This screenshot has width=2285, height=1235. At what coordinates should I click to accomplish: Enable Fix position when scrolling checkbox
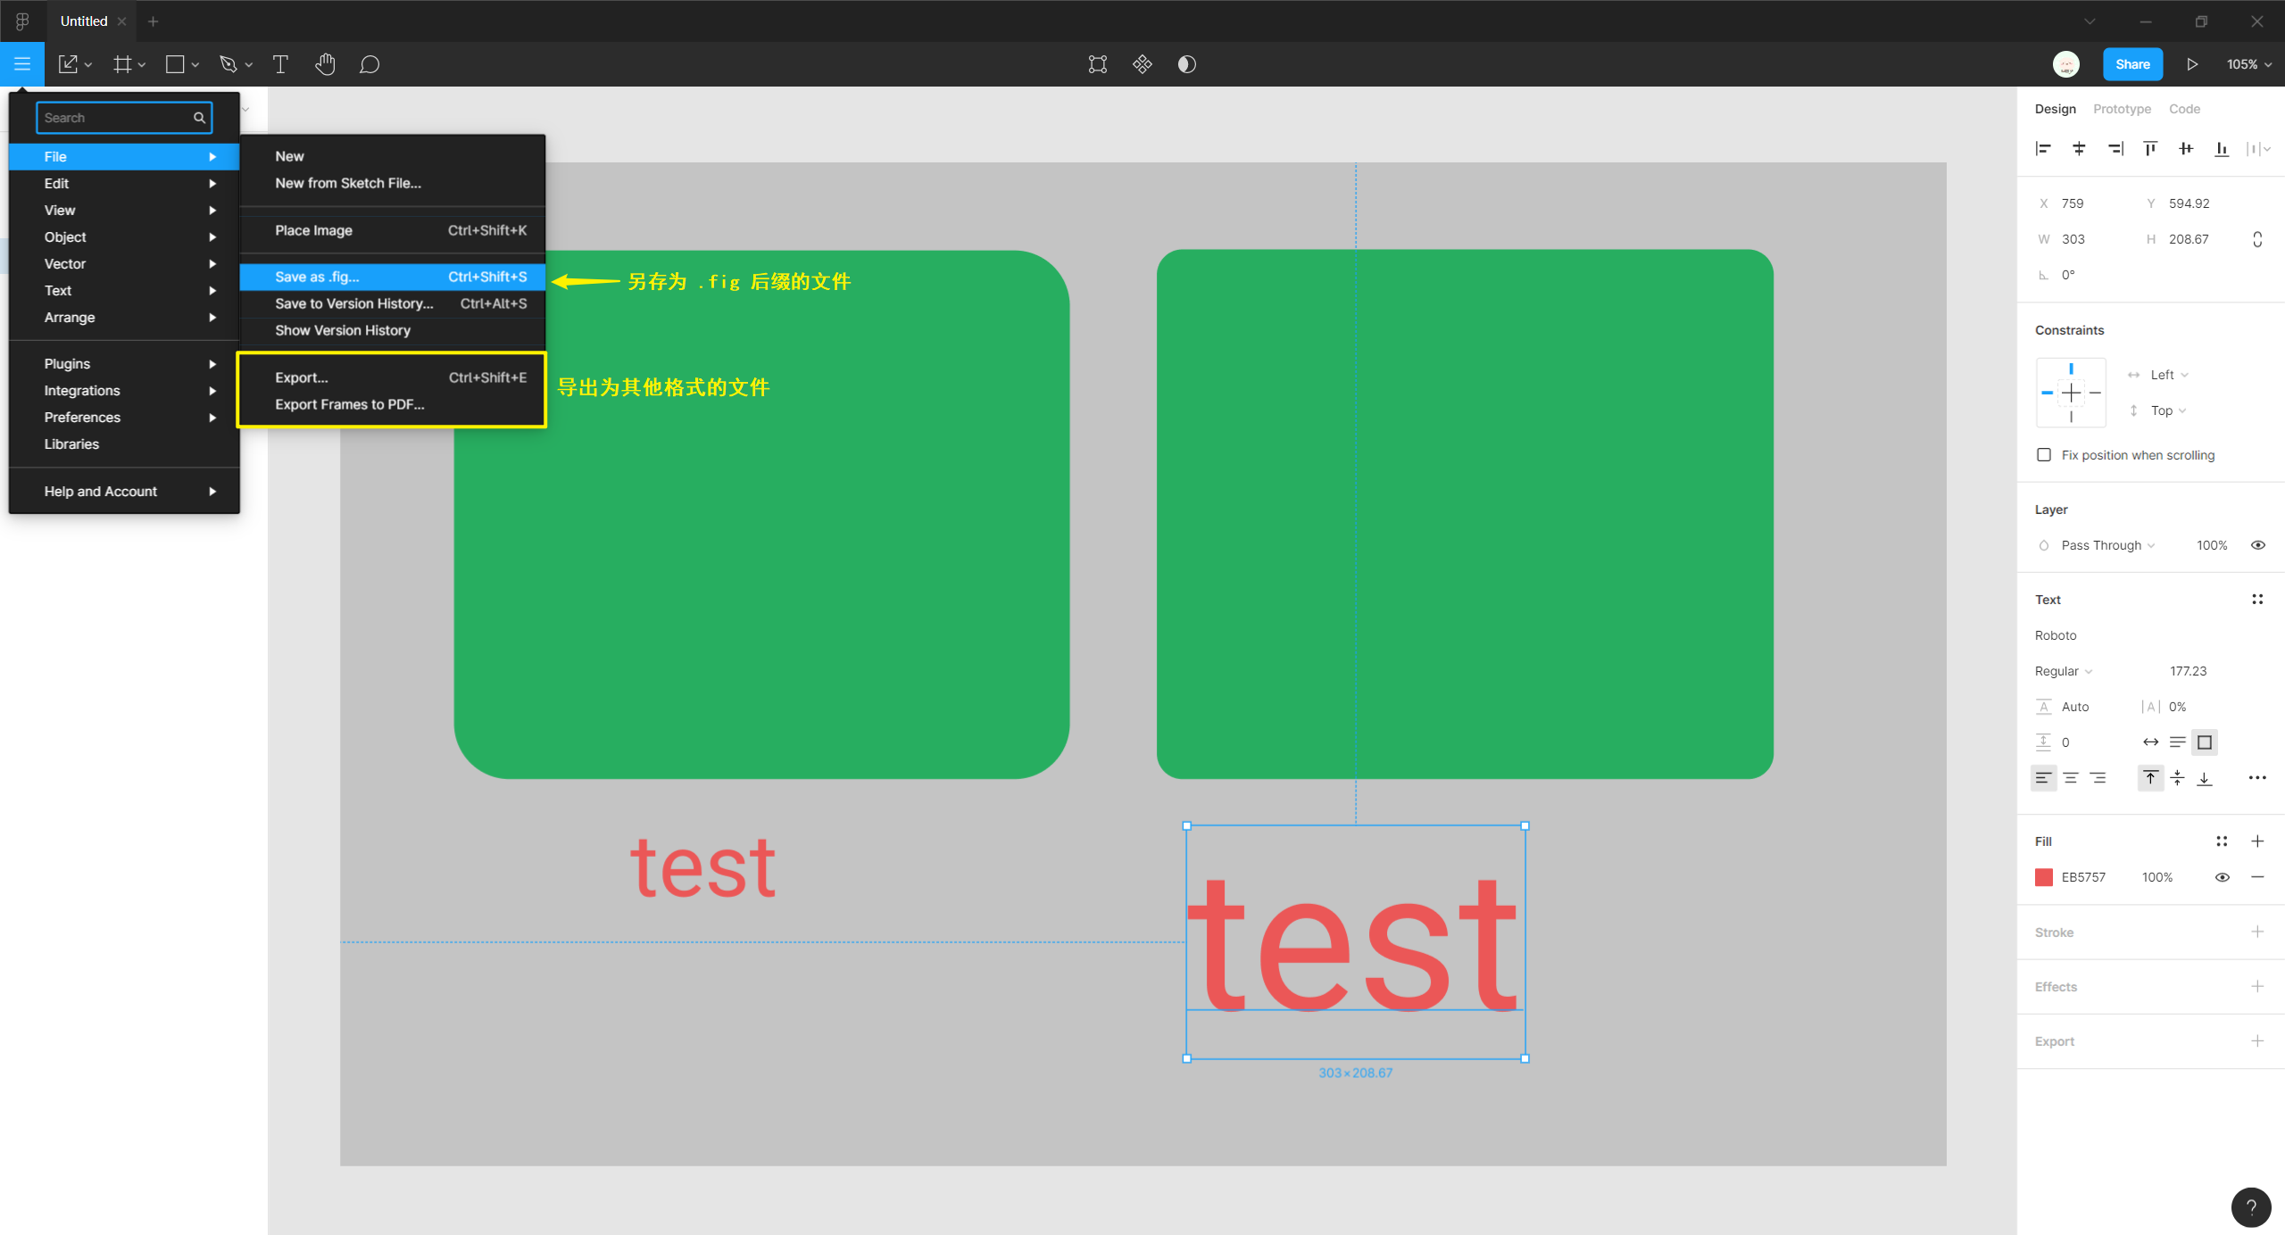(2044, 455)
